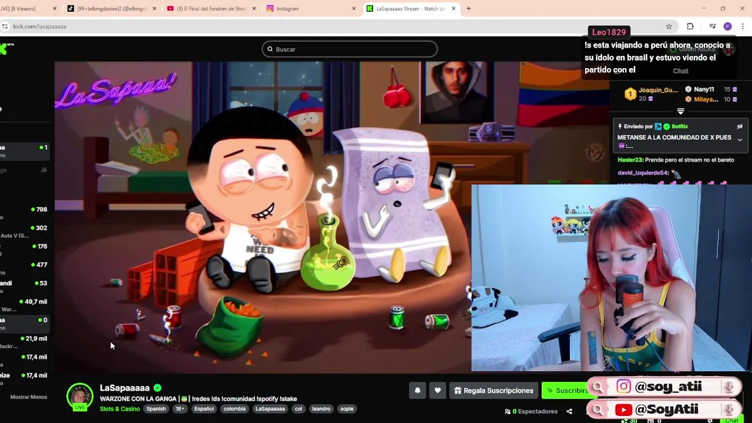Click the Slots & Casino category link
This screenshot has height=423, width=752.
[120, 409]
